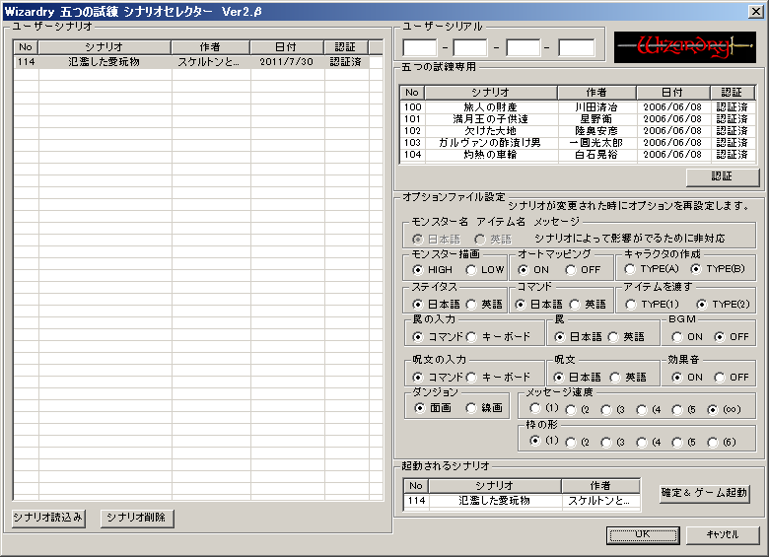This screenshot has width=769, height=557.
Task: Click the Wizardry logo image
Action: 685,47
